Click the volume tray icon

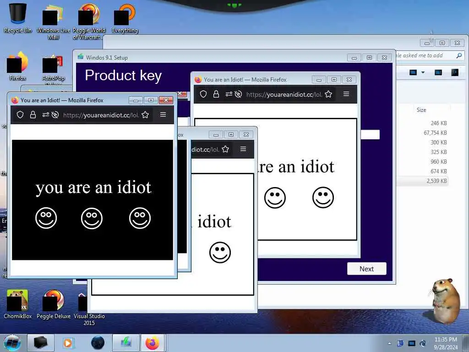coord(423,343)
